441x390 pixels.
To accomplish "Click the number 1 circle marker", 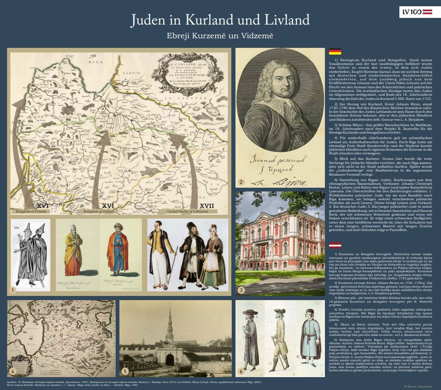I will [14, 288].
